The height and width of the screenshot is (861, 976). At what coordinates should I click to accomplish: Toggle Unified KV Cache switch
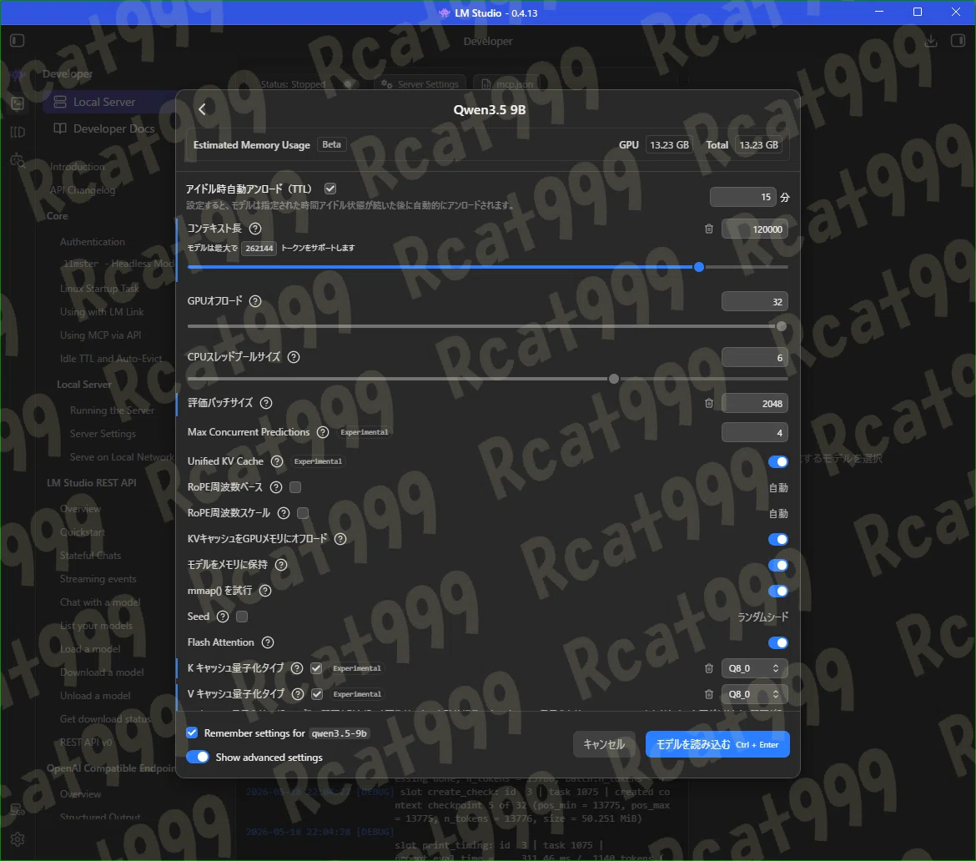[778, 461]
